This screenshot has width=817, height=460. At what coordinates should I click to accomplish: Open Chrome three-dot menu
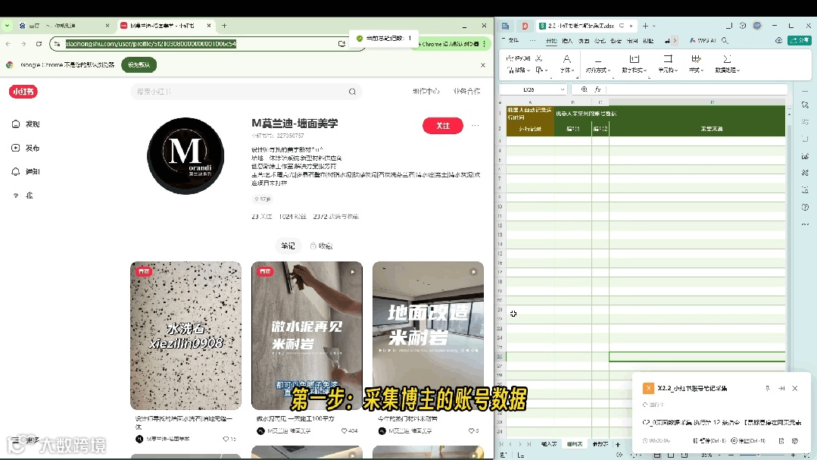click(x=485, y=44)
